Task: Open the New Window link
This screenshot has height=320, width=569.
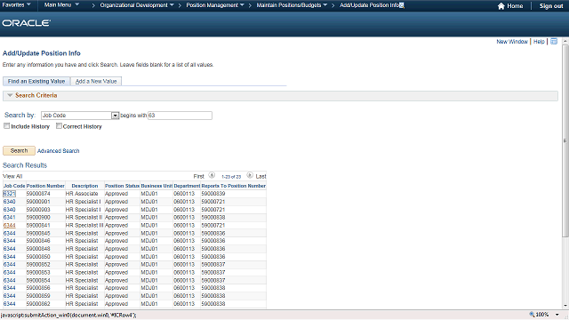Action: coord(512,42)
